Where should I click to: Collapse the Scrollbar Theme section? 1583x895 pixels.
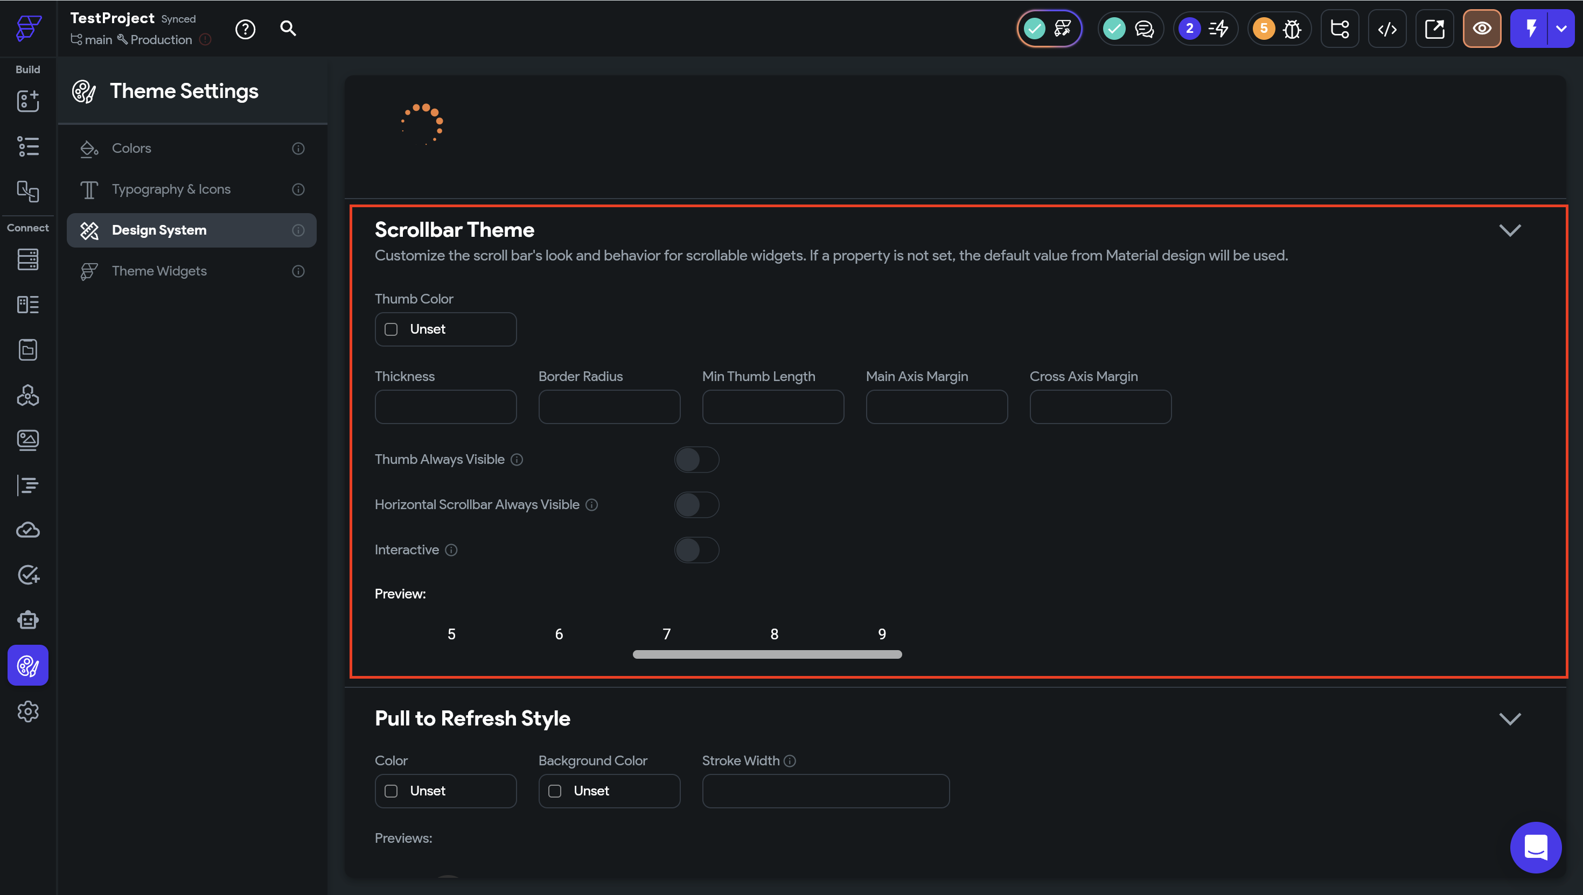[x=1509, y=230]
